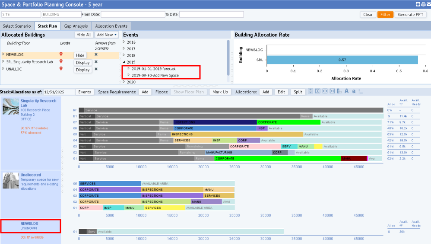The width and height of the screenshot is (431, 246).
Task: Click the large A increase font icon
Action: (346, 91)
